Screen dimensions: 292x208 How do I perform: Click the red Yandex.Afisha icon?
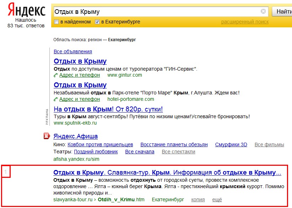(46, 136)
